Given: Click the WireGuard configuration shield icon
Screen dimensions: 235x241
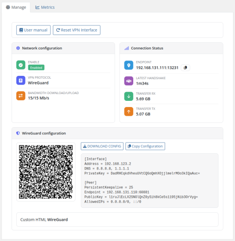Looking at the screenshot, I should click(x=18, y=133).
